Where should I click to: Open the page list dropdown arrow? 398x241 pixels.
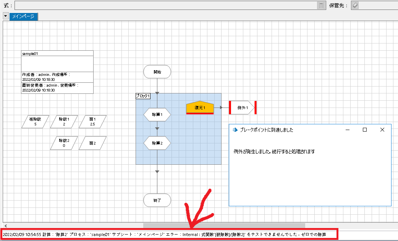pos(5,16)
